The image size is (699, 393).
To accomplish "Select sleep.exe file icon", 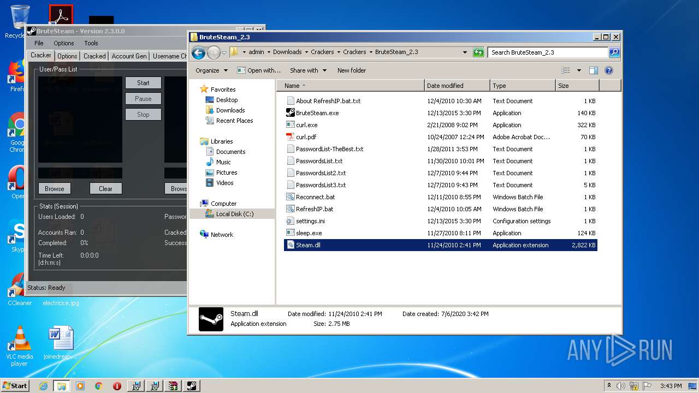I will tap(291, 233).
